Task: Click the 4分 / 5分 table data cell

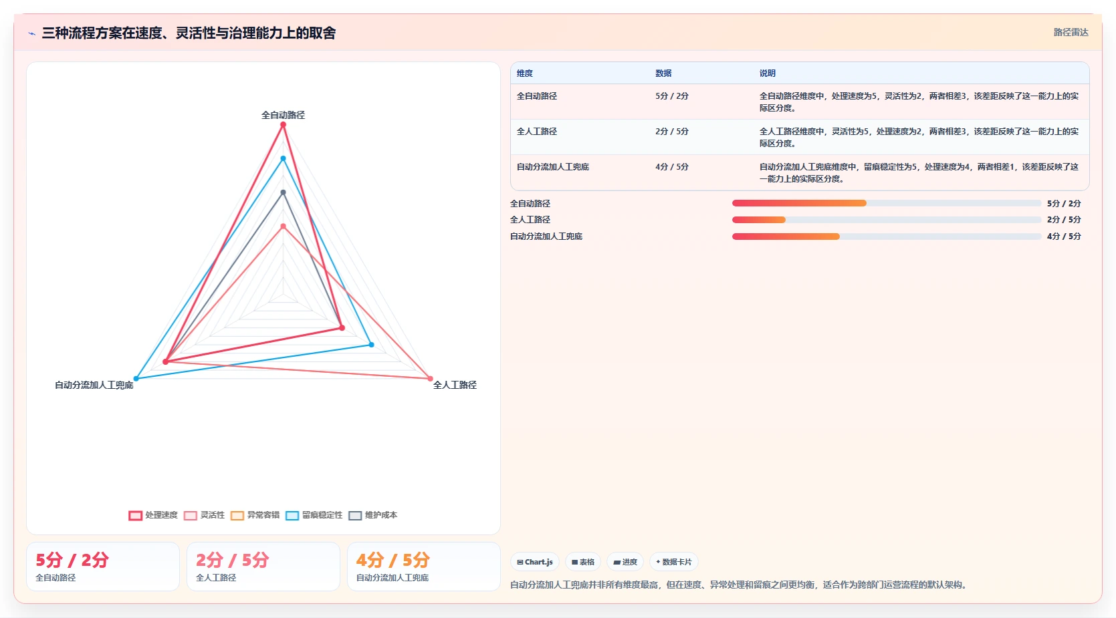Action: 672,167
